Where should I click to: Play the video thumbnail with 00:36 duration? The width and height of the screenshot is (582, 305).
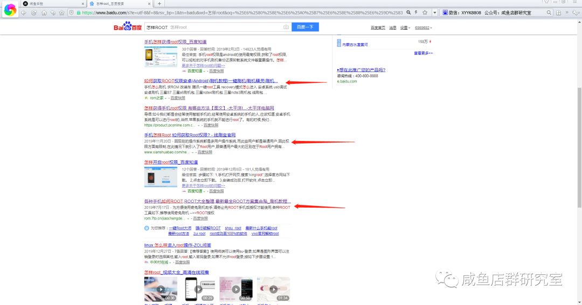click(161, 289)
